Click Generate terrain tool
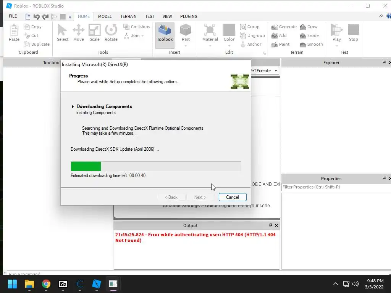 284,27
